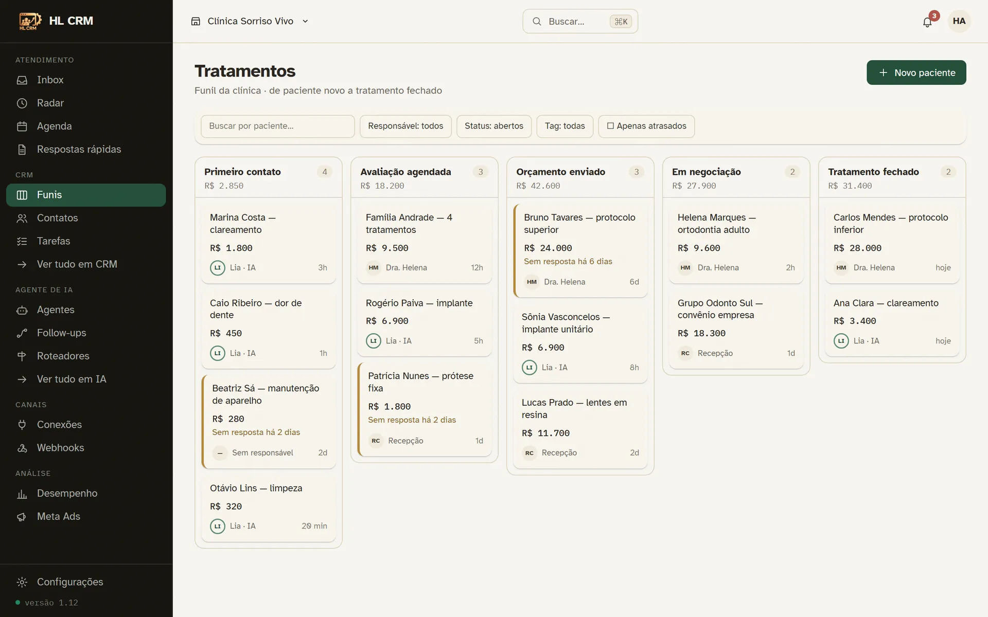Viewport: 988px width, 617px height.
Task: Open the Inbox tray icon
Action: 22,80
